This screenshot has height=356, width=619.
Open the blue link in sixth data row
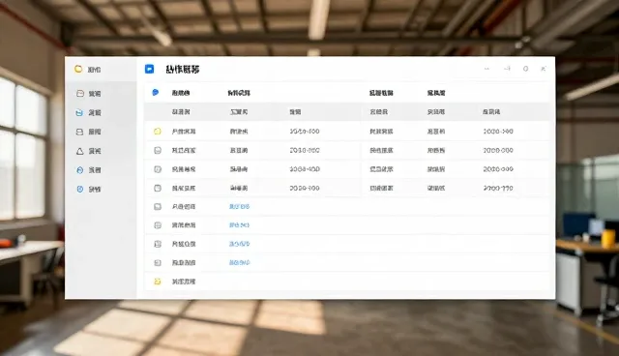click(239, 225)
